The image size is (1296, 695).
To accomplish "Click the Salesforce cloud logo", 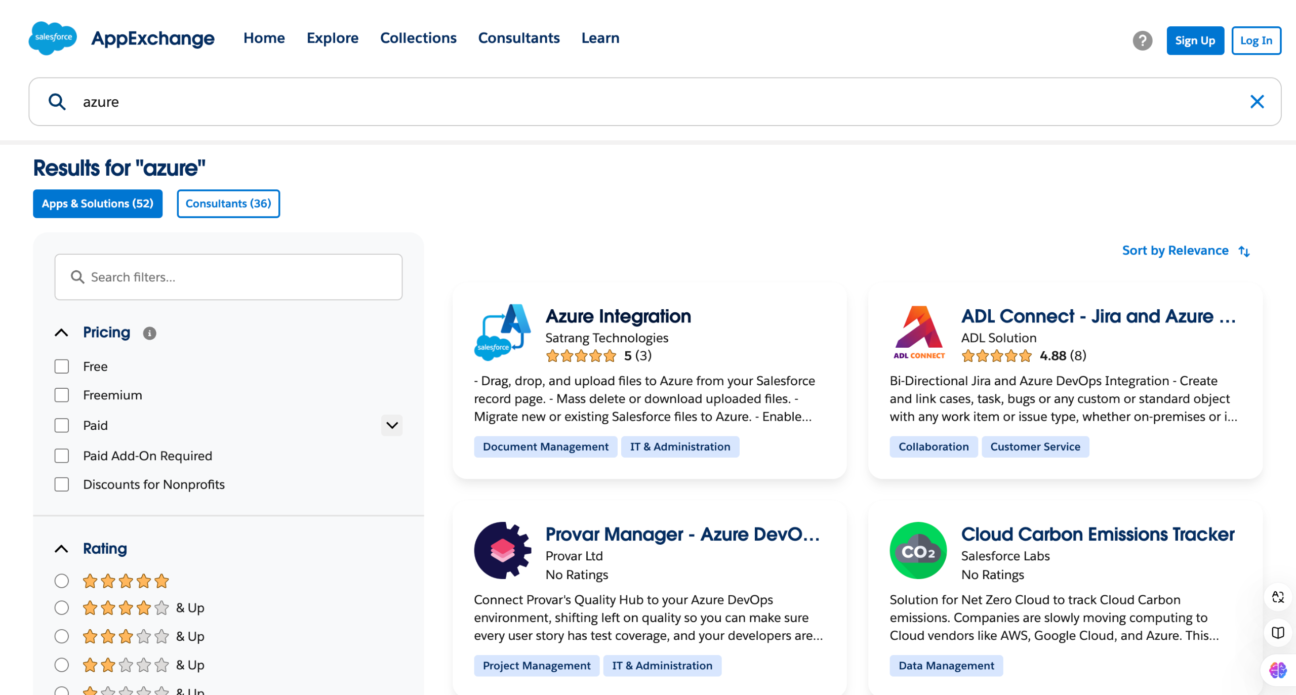I will (x=53, y=38).
